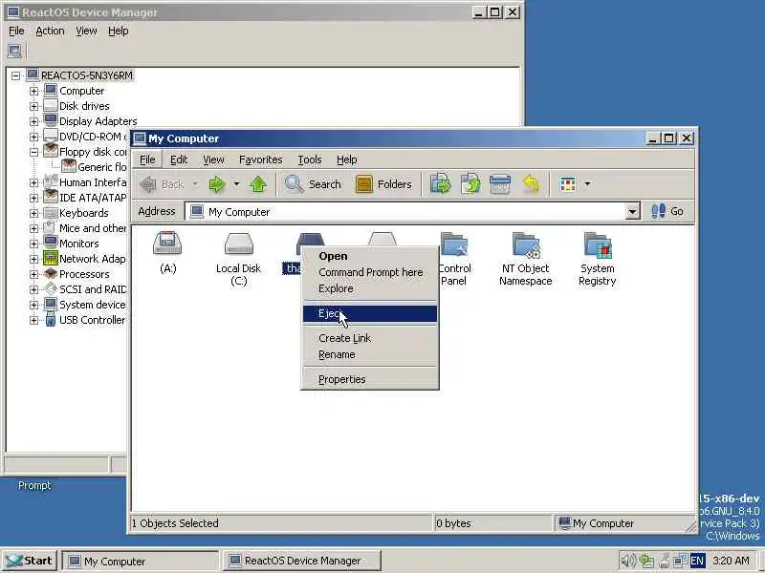Select the Mice and other devices item

[84, 228]
